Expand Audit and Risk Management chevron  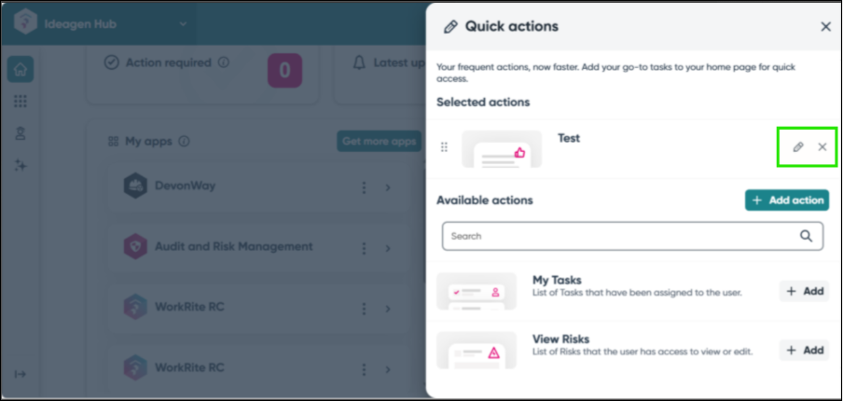388,249
